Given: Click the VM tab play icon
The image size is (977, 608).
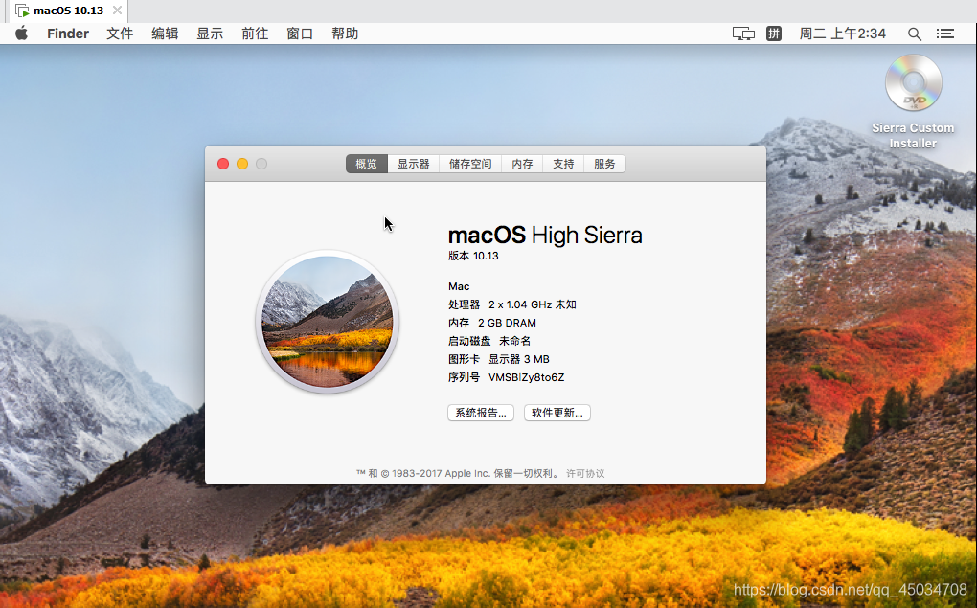Looking at the screenshot, I should point(22,11).
